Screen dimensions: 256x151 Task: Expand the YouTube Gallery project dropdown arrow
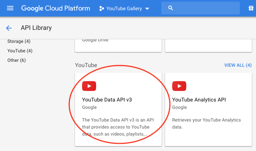click(x=147, y=8)
